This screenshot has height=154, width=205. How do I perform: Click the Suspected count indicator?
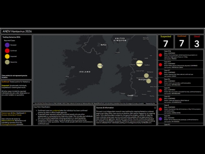pos(166,42)
